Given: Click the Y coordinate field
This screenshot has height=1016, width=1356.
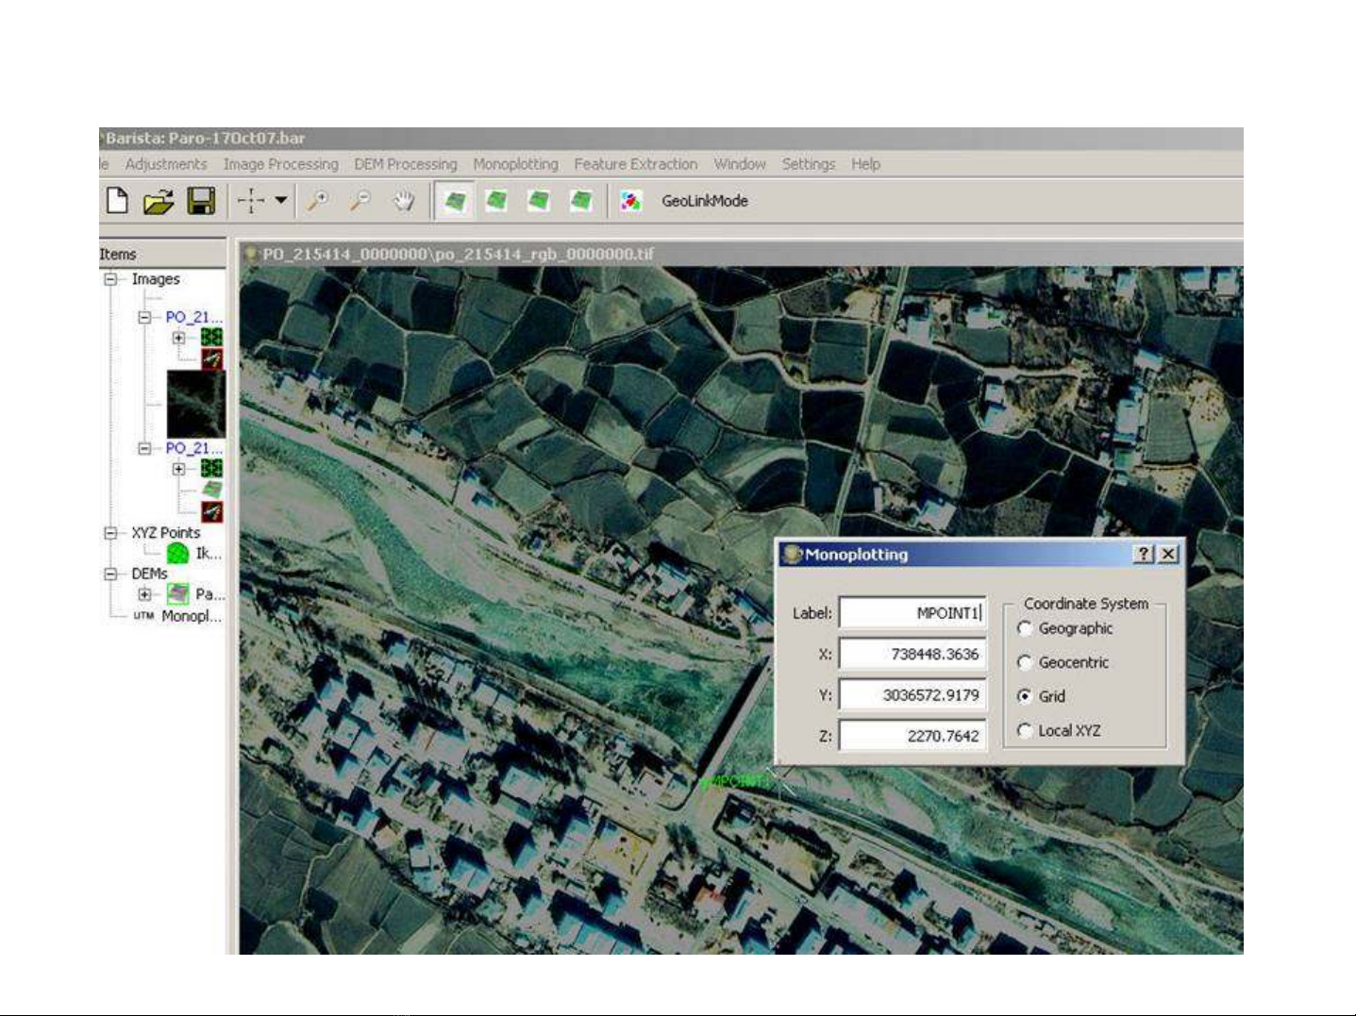Looking at the screenshot, I should tap(912, 695).
